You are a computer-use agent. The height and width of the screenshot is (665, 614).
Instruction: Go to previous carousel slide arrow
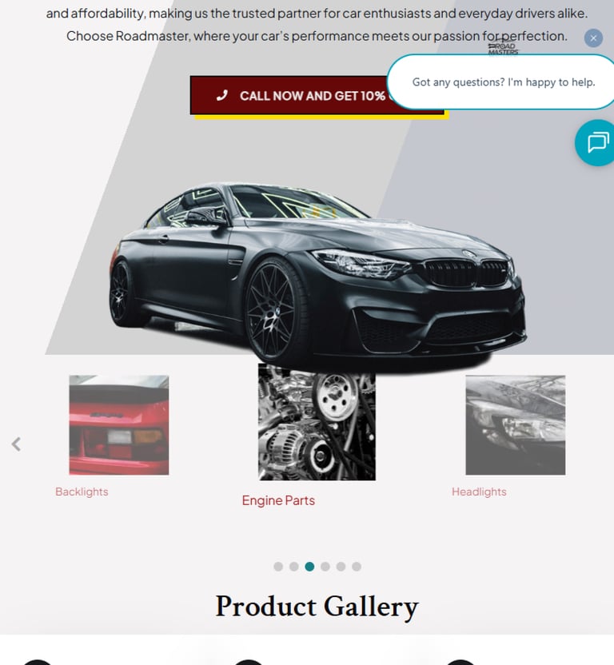(x=16, y=444)
